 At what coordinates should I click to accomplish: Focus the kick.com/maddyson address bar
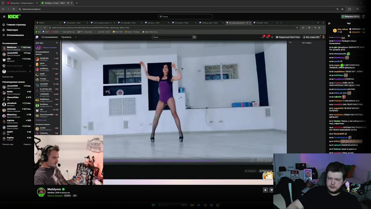pos(174,9)
